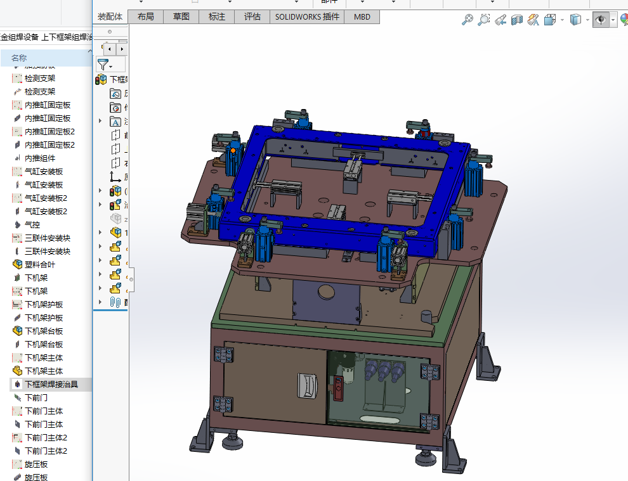Click the Dynamic Annotation Views icon
Viewport: 628px width, 481px height.
click(x=533, y=20)
